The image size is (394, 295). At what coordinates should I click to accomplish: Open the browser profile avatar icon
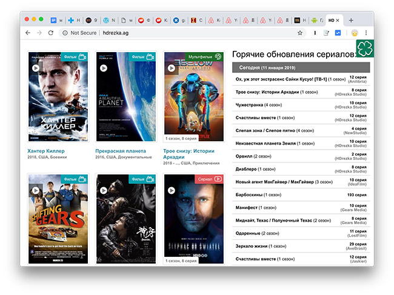(354, 33)
